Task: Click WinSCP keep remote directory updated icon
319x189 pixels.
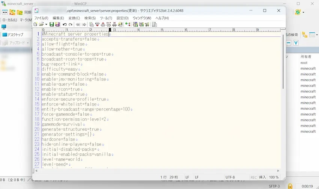Action: click(x=20, y=12)
